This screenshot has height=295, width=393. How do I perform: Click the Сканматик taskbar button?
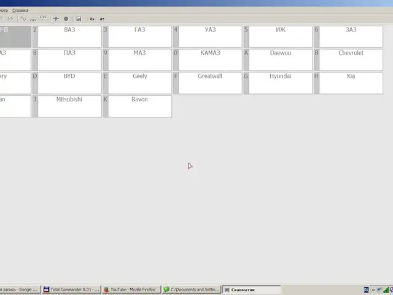pyautogui.click(x=252, y=289)
